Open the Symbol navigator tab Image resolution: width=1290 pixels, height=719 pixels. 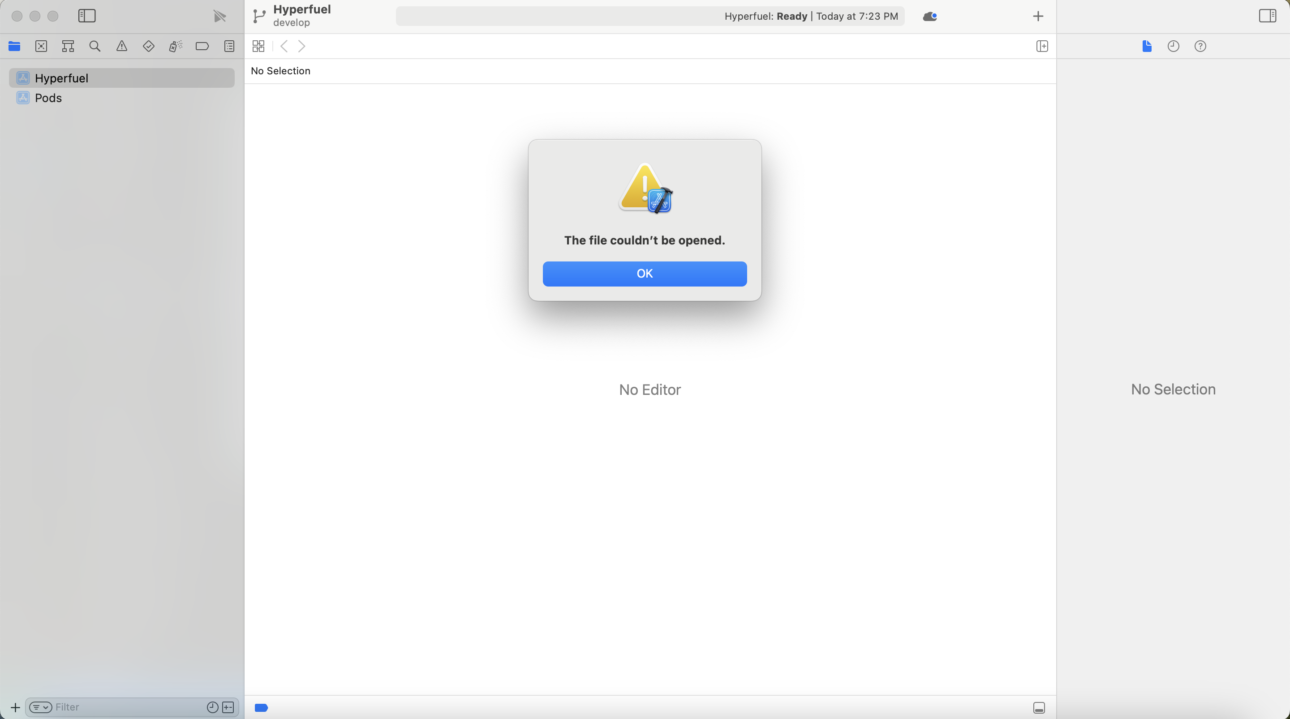pyautogui.click(x=68, y=47)
